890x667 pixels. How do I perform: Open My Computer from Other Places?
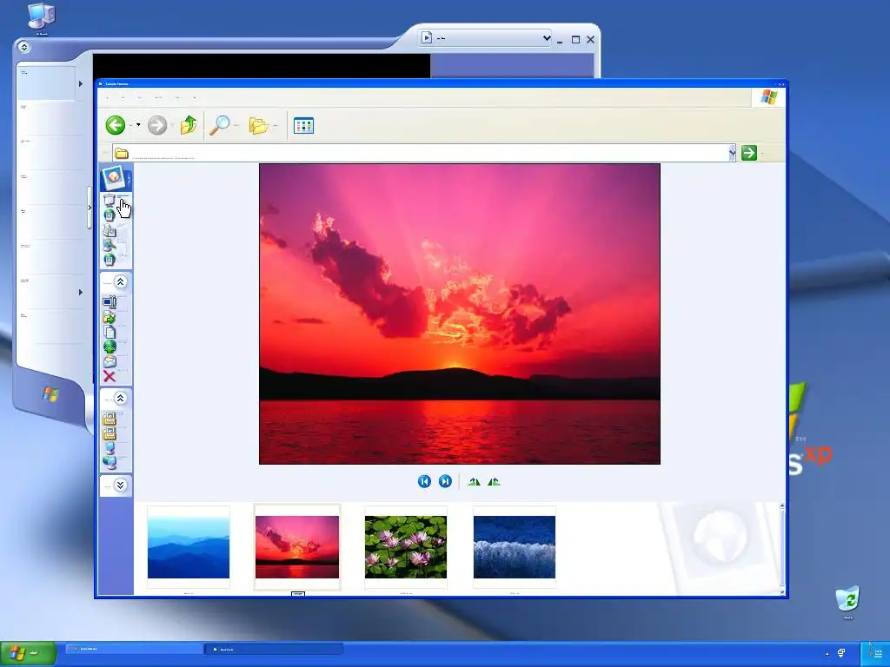(110, 448)
